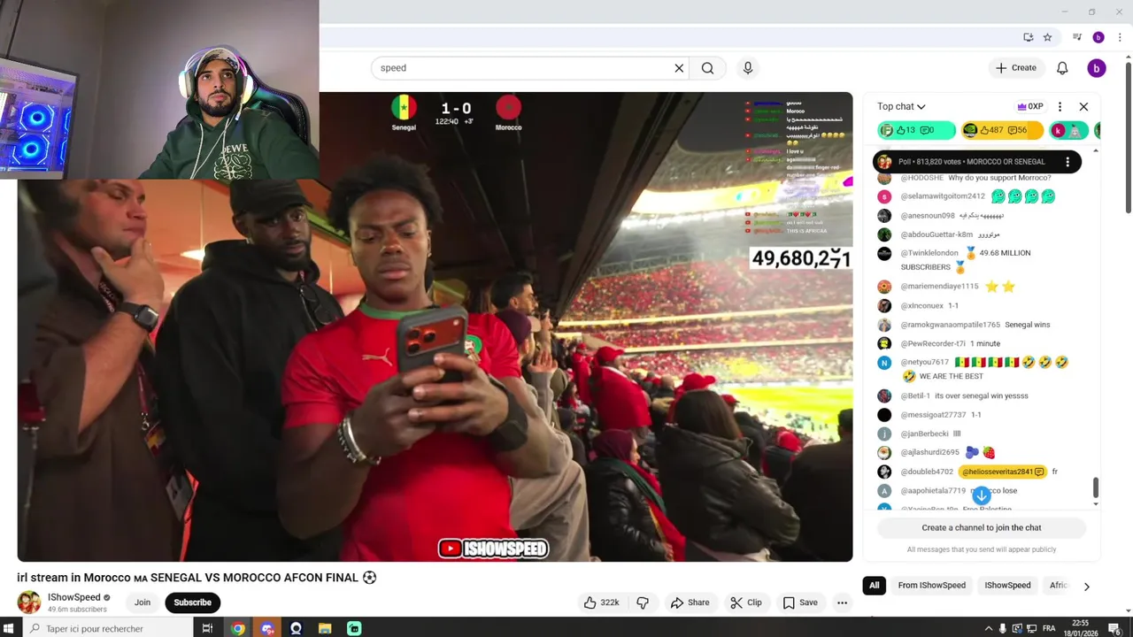This screenshot has height=637, width=1133.
Task: Save video to playlist
Action: 800,602
